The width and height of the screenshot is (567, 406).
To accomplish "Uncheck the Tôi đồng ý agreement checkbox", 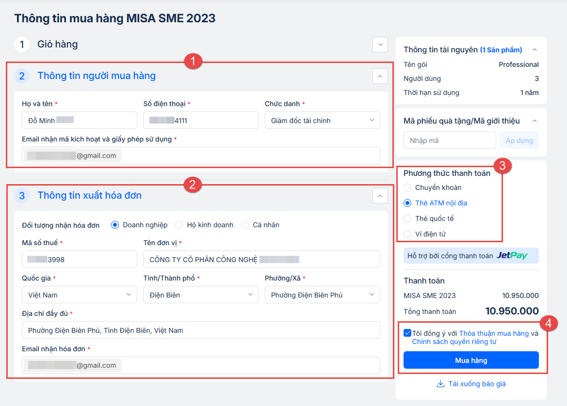I will (407, 333).
